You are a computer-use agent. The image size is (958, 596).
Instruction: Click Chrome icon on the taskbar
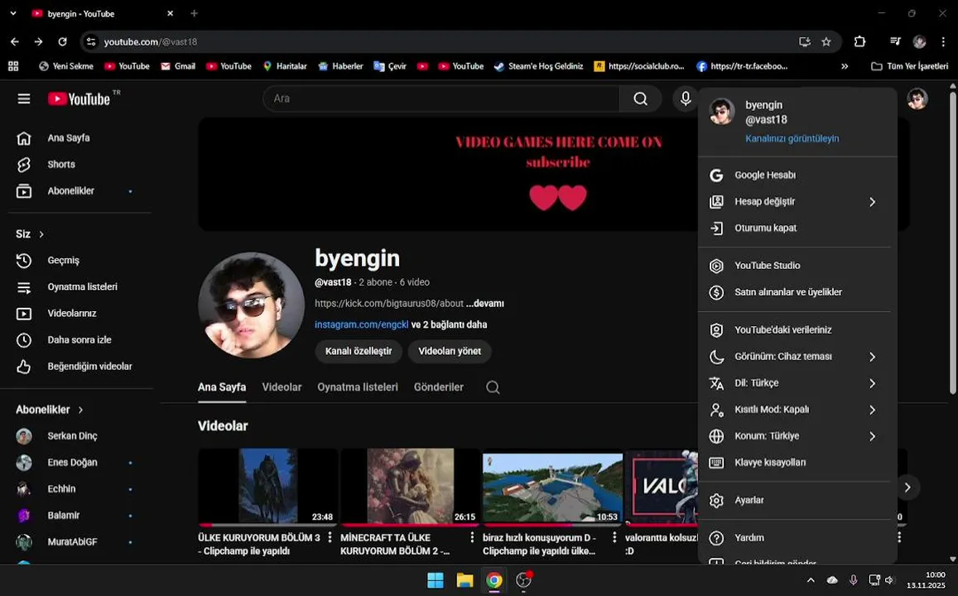coord(494,580)
